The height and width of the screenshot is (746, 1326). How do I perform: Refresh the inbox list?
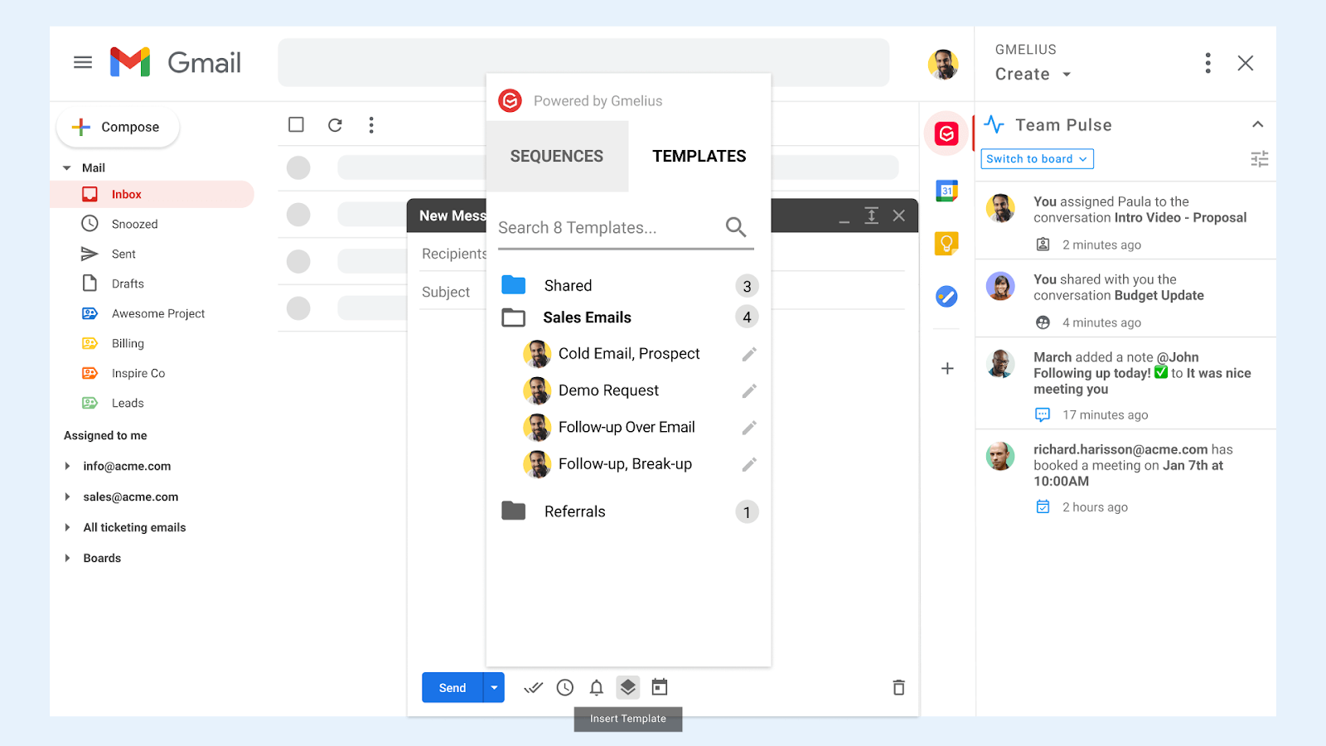click(x=335, y=125)
